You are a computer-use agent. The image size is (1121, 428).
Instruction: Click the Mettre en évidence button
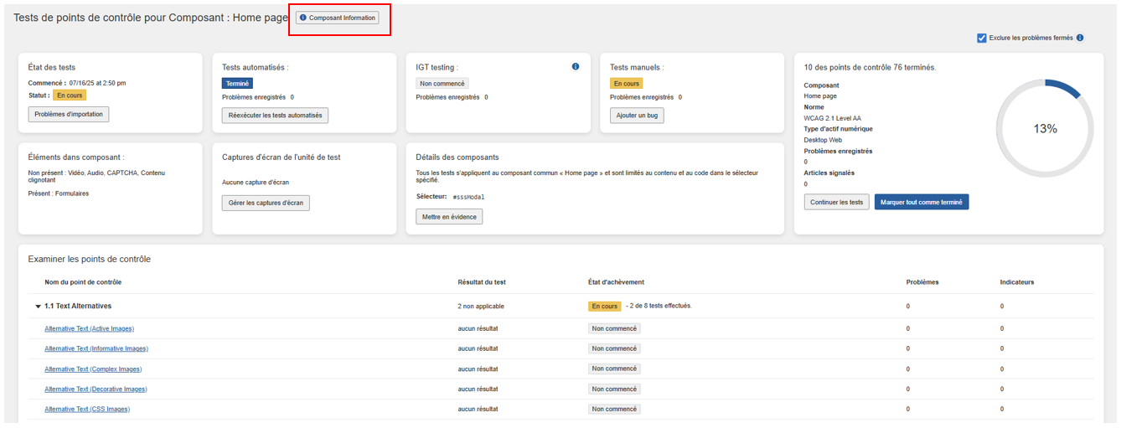(449, 217)
